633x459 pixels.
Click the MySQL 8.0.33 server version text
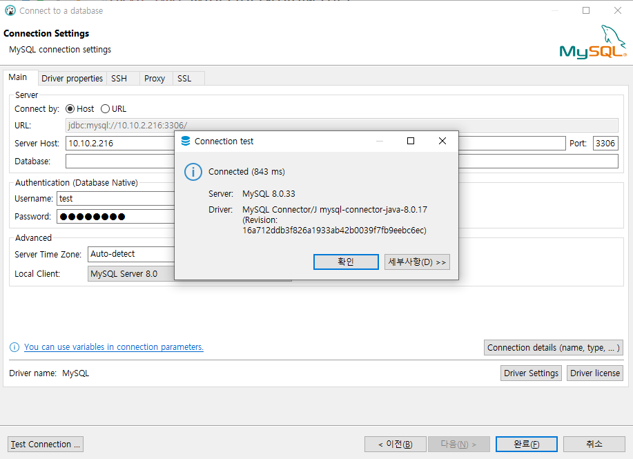click(x=269, y=194)
